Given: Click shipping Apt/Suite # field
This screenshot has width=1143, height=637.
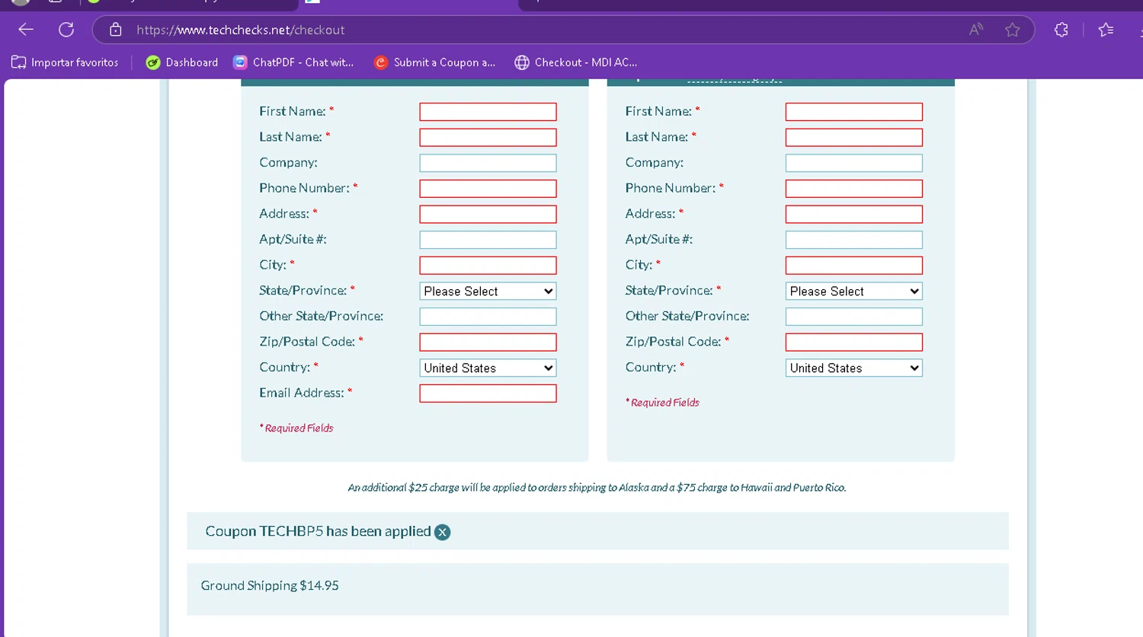Looking at the screenshot, I should (854, 240).
